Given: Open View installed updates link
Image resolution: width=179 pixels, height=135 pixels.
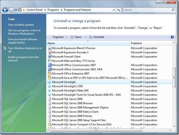Looking at the screenshot, I should [x=21, y=25].
